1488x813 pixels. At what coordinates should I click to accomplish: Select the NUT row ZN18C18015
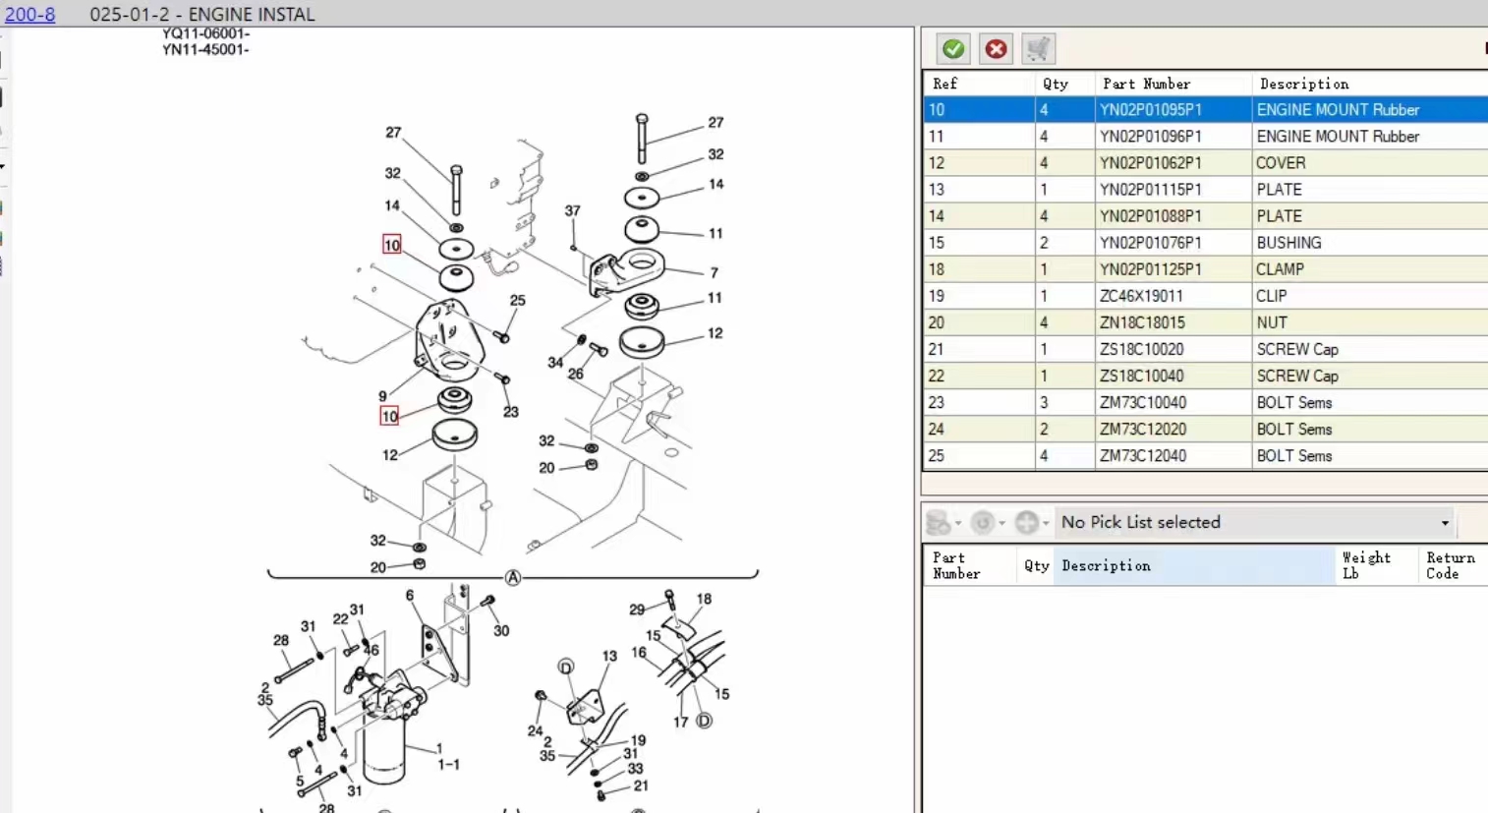(1206, 322)
